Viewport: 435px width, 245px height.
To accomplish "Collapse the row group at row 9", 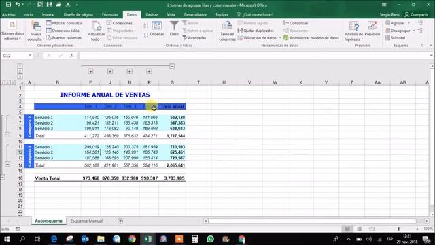I will tap(7, 135).
